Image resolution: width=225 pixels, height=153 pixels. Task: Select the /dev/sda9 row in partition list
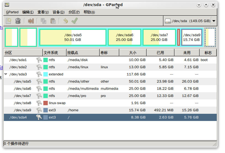110,110
